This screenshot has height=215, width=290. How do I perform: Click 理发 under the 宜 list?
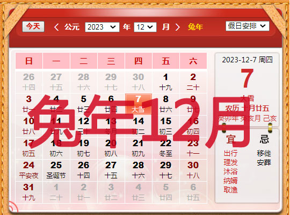[x=230, y=162]
